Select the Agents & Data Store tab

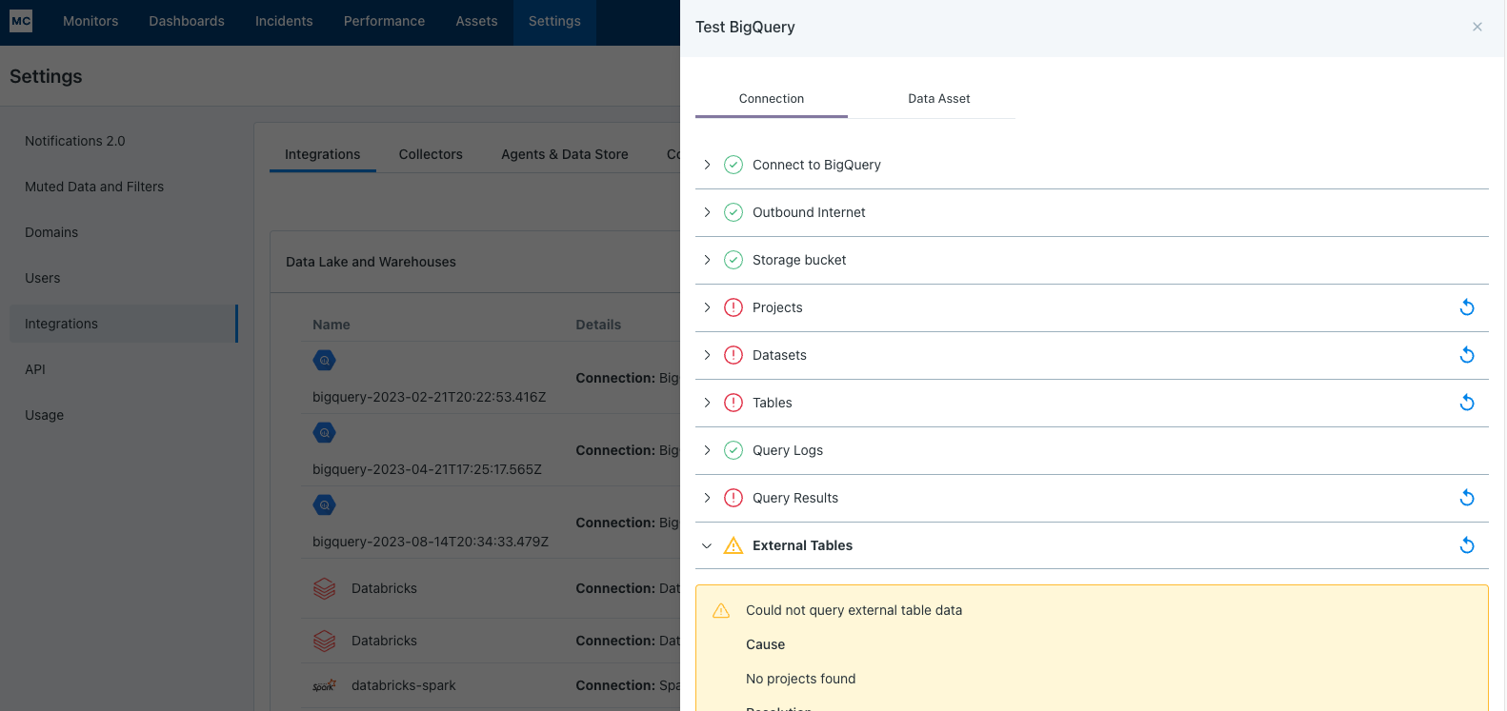click(x=565, y=154)
